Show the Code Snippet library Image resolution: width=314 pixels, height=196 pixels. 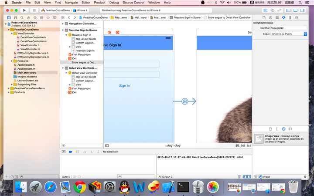pos(277,129)
